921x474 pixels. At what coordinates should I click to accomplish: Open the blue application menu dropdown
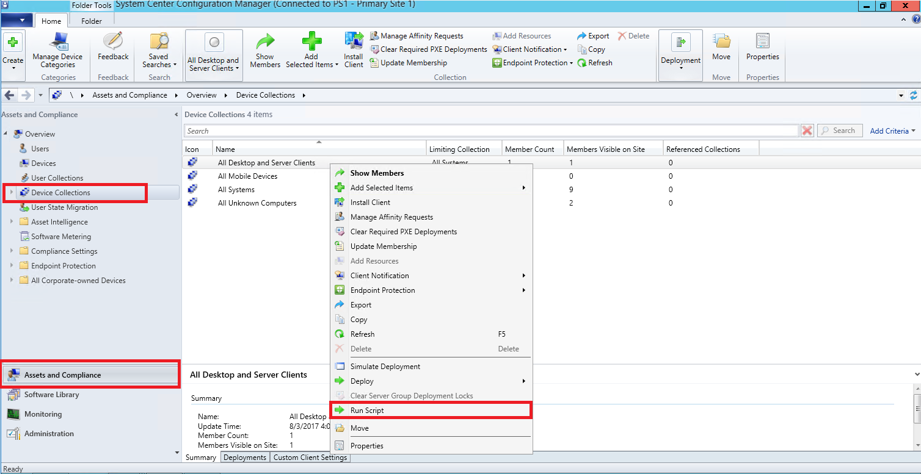point(16,20)
